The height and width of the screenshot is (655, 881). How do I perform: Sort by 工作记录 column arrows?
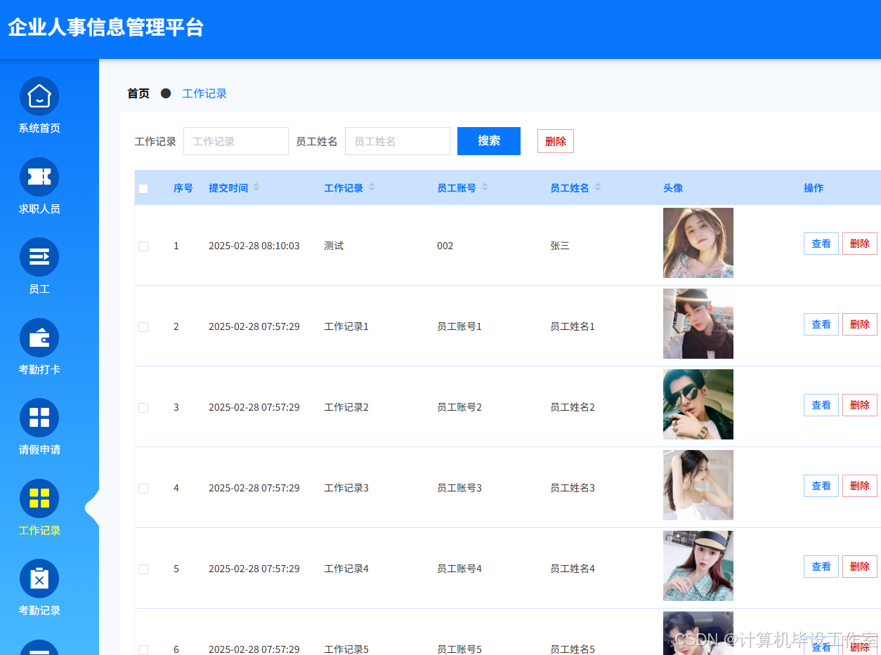point(372,187)
